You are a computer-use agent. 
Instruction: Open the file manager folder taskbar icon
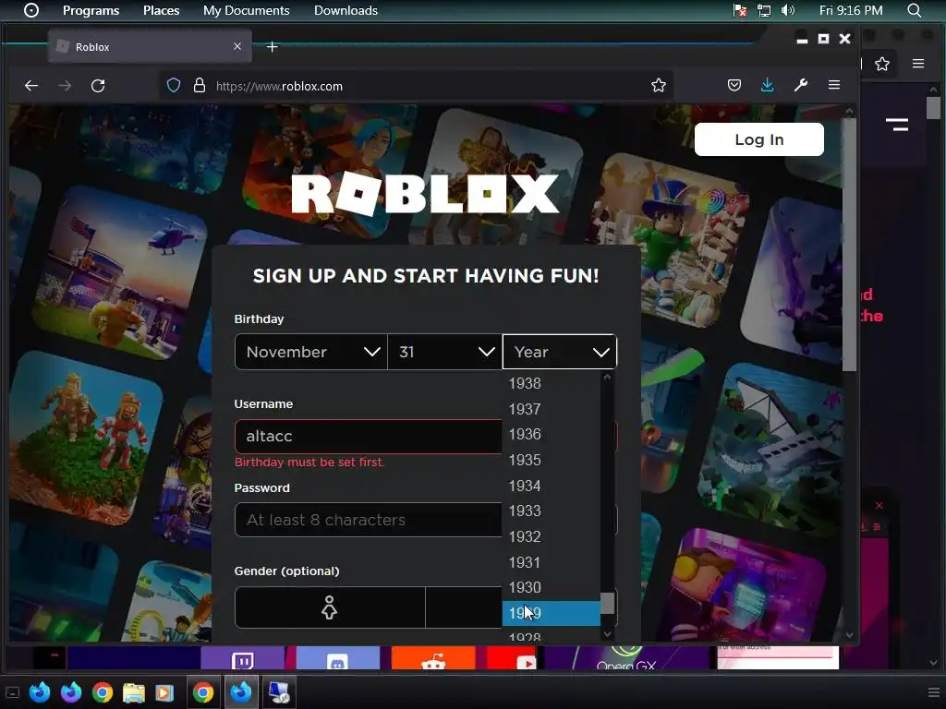133,692
